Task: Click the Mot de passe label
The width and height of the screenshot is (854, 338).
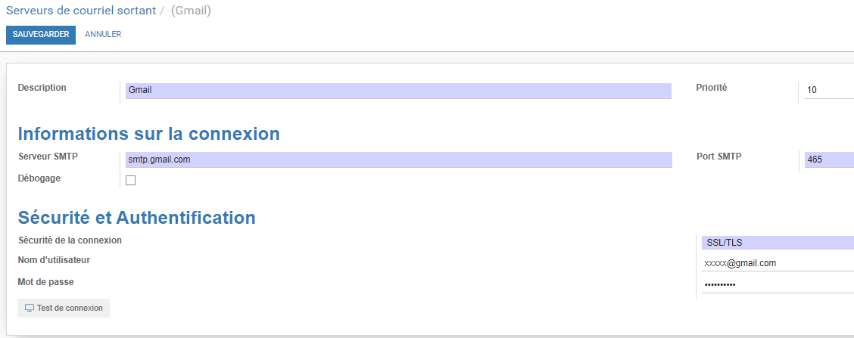Action: [x=45, y=282]
